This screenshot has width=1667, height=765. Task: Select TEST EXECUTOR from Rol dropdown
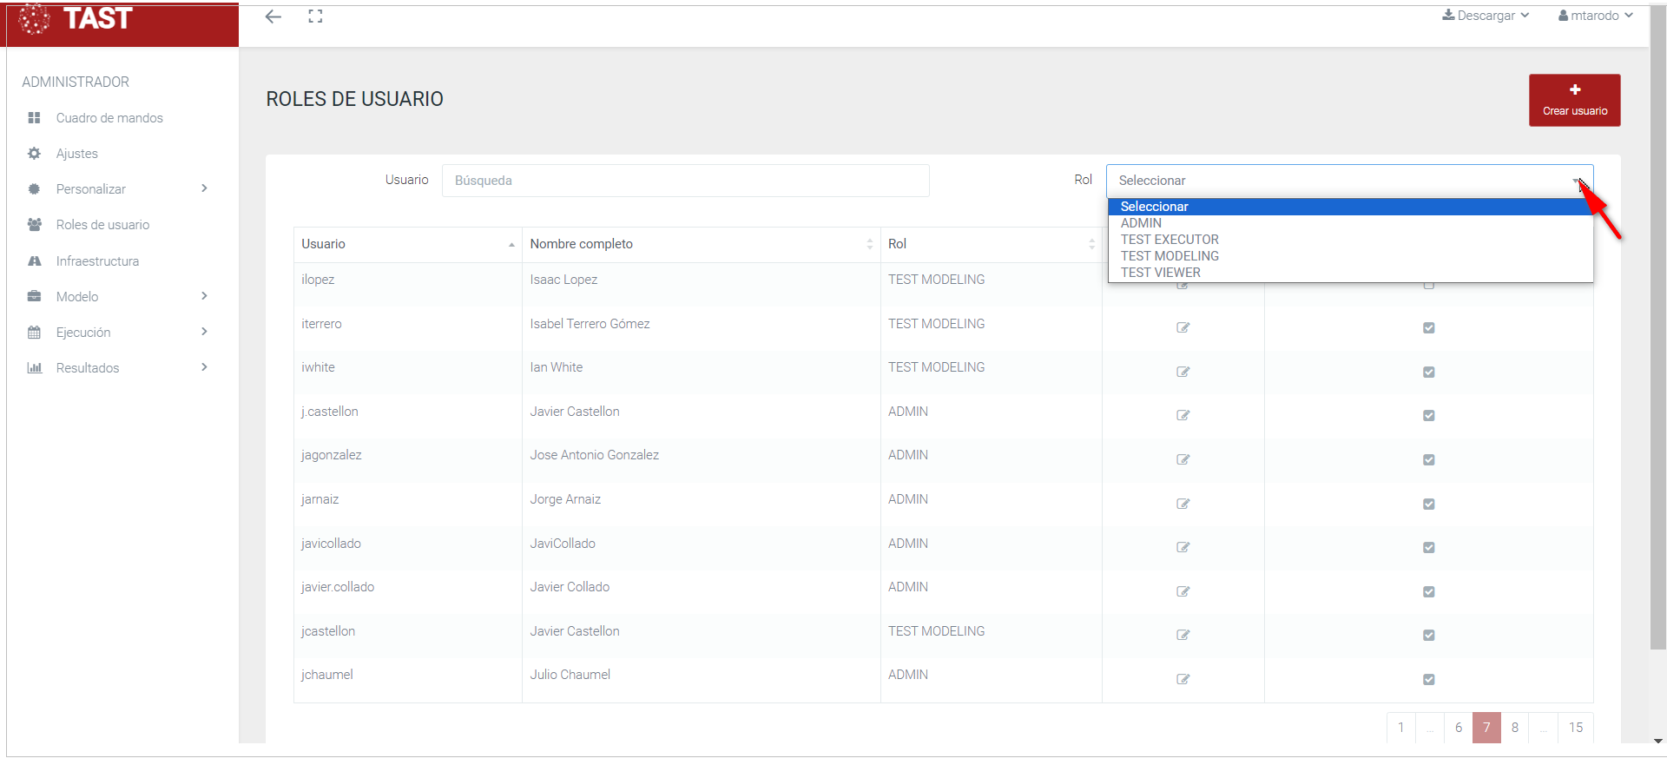[x=1169, y=240]
